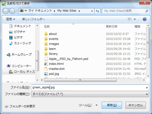Select date 2010/07/21 16:48 cell
The image size is (152, 114).
click(118, 59)
